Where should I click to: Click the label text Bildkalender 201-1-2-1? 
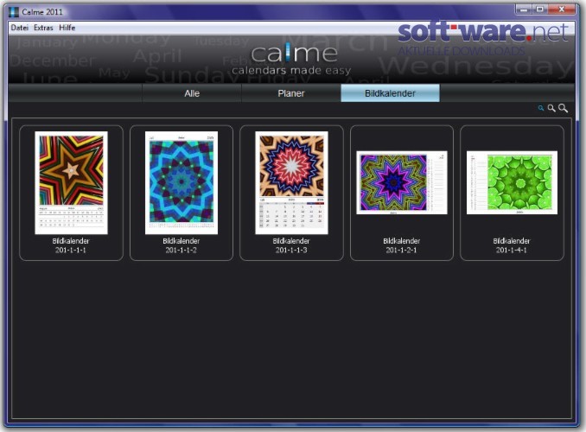click(x=401, y=245)
